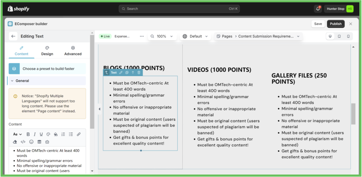Apply italic formatting in text editor
Viewport: 362px width, 177px height.
[x=35, y=134]
